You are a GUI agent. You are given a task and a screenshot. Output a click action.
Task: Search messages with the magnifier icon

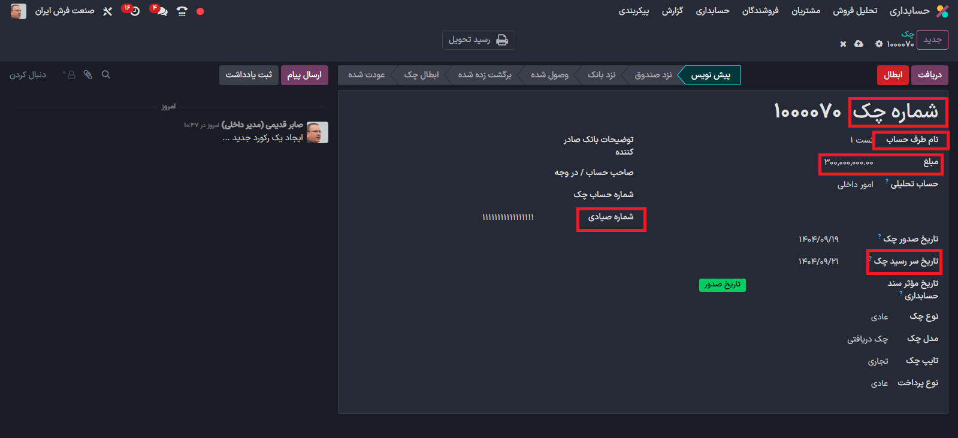pos(106,75)
